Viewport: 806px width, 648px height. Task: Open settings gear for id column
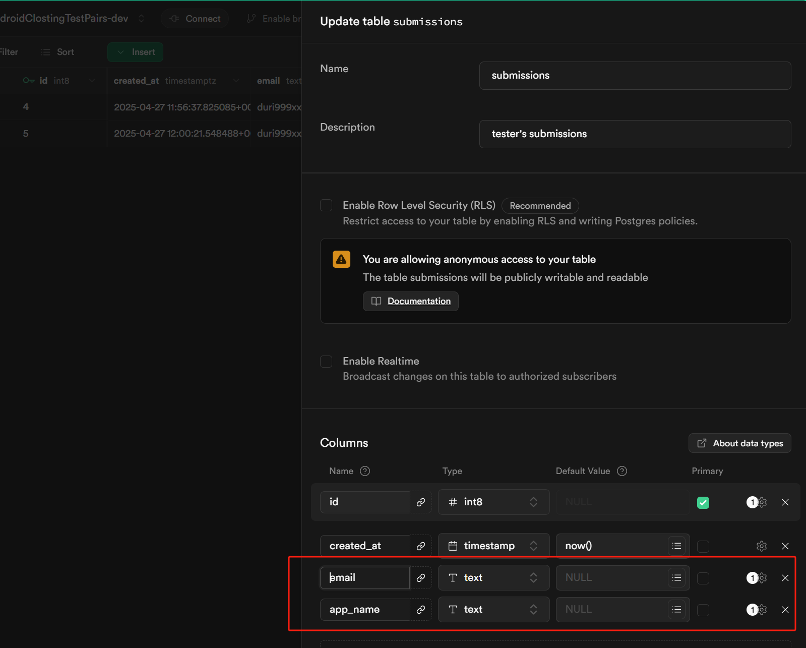pyautogui.click(x=762, y=502)
